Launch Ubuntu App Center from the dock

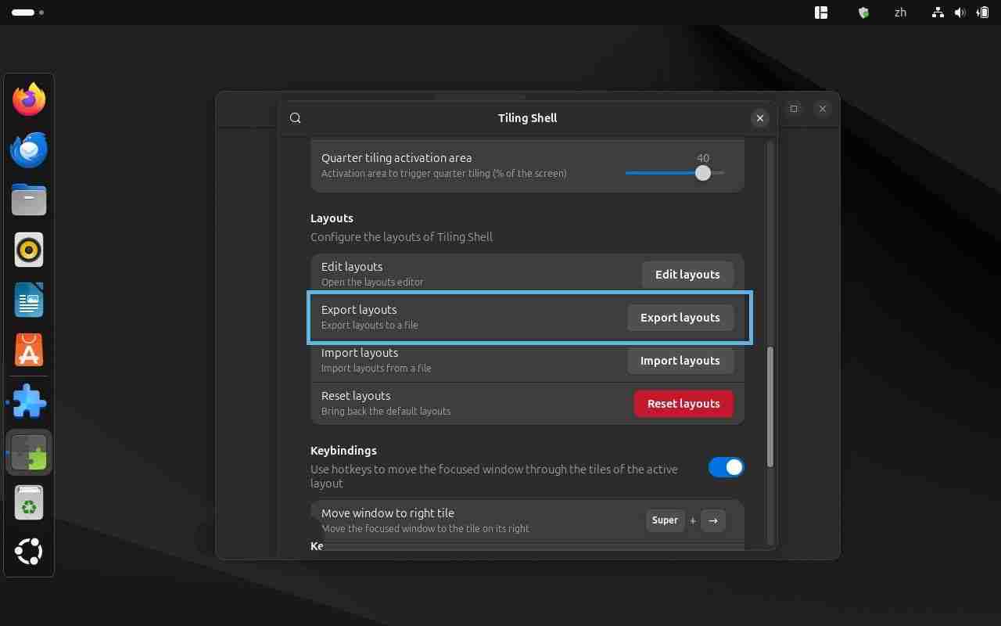coord(29,350)
